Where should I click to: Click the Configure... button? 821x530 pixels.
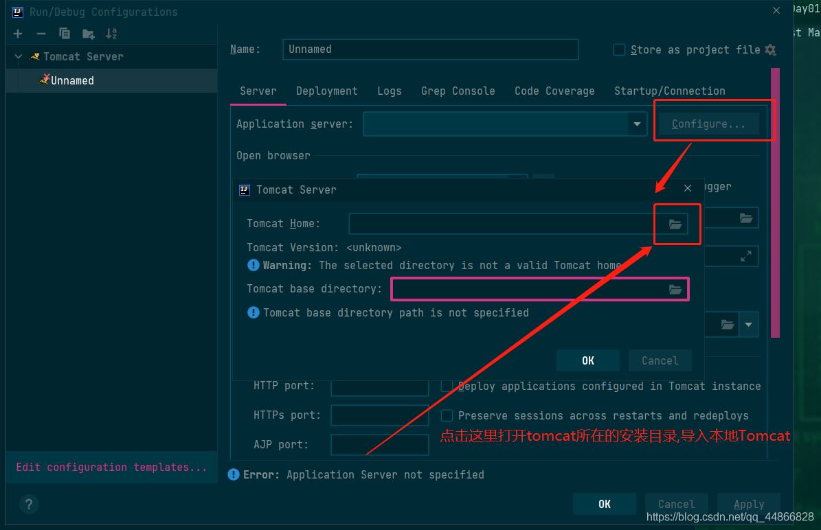point(708,124)
